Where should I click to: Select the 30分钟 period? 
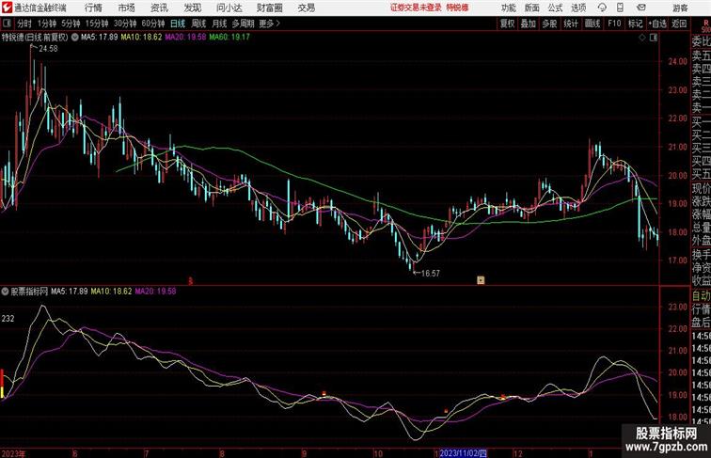(x=125, y=24)
